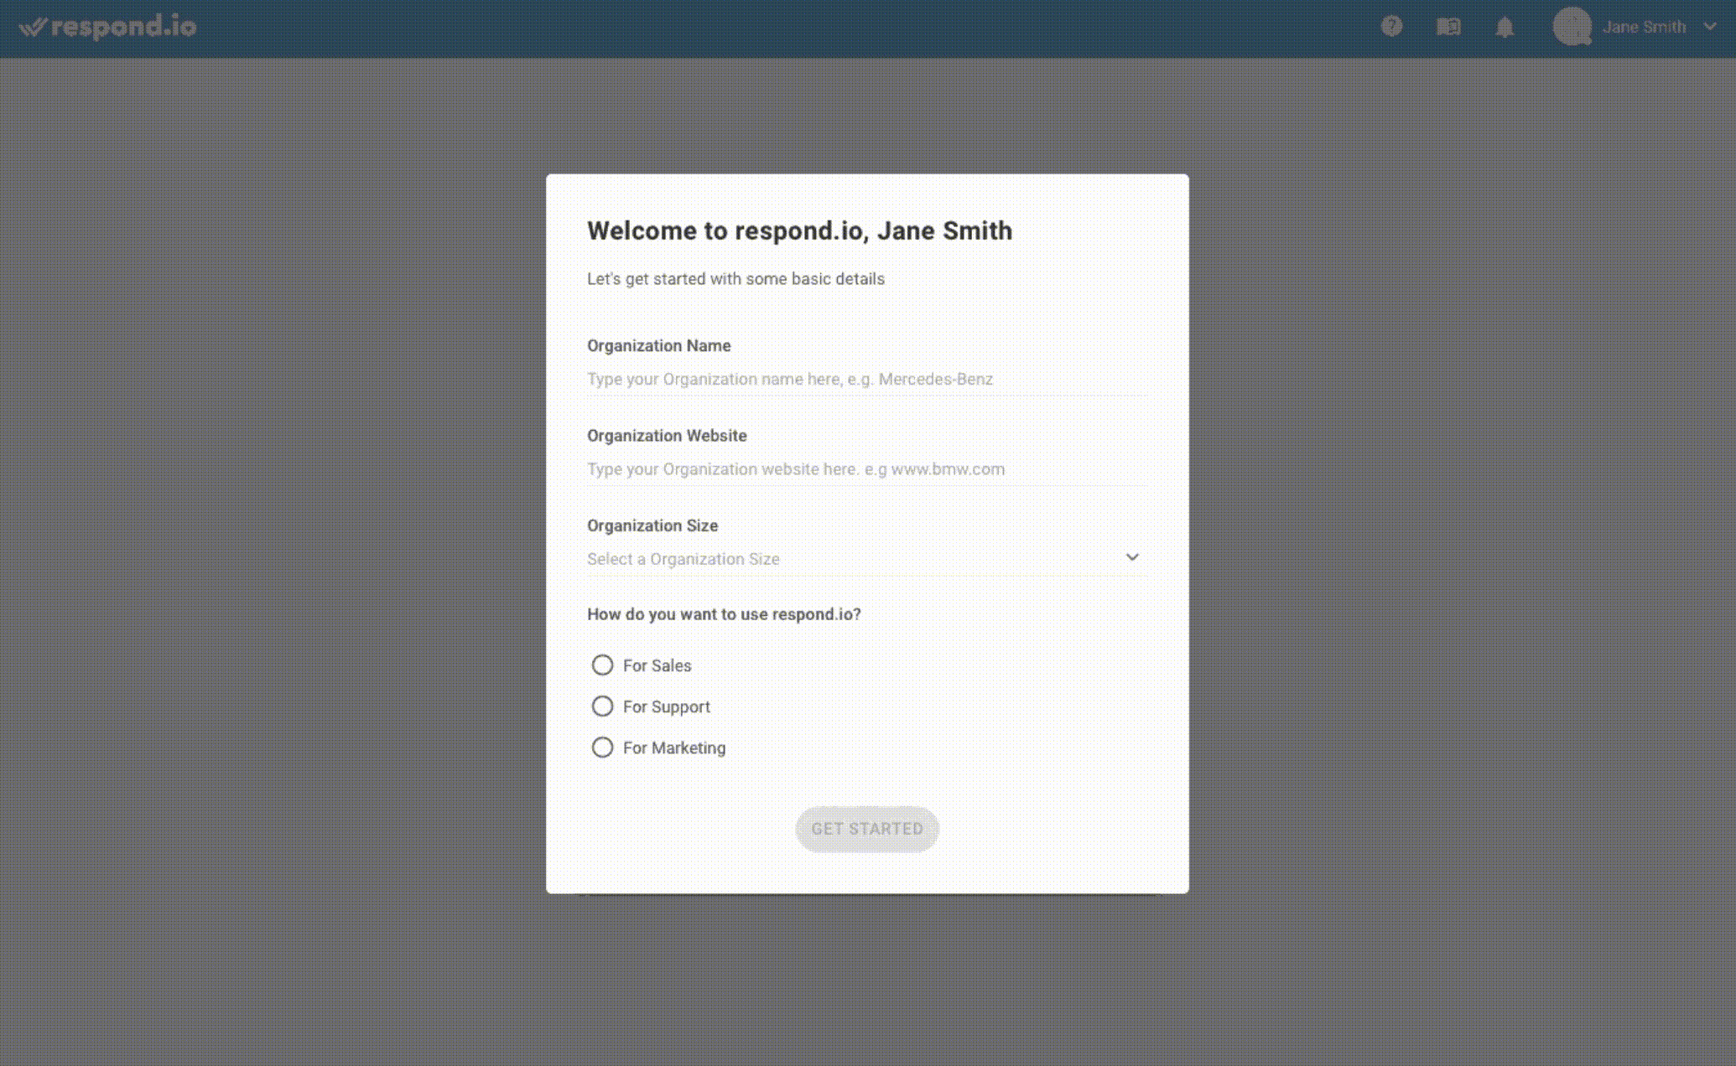The height and width of the screenshot is (1066, 1736).
Task: Click the "Organization Size" label
Action: point(652,525)
